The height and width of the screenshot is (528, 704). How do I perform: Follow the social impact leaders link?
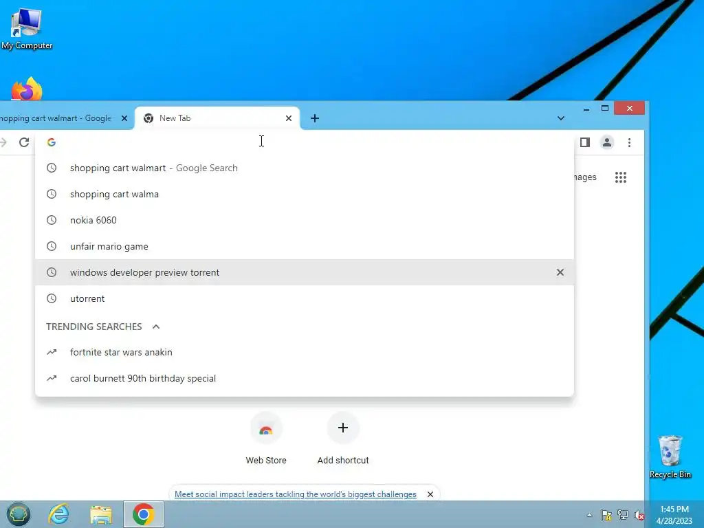(x=296, y=494)
